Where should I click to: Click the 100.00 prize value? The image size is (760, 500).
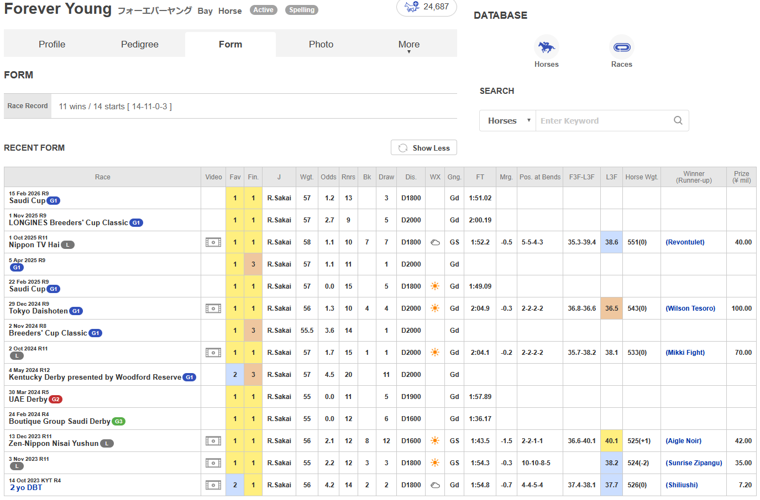(x=742, y=308)
